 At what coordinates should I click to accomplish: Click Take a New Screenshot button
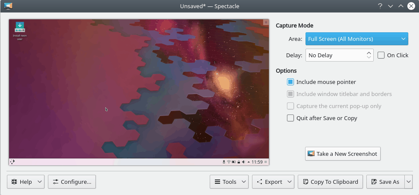tap(343, 154)
